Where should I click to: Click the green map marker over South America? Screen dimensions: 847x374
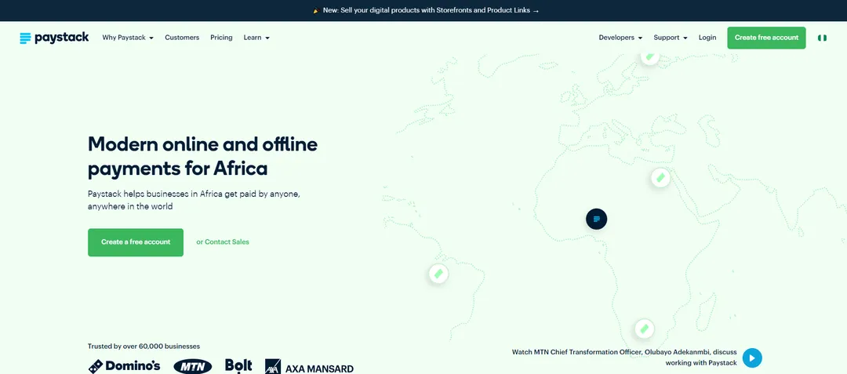point(438,274)
